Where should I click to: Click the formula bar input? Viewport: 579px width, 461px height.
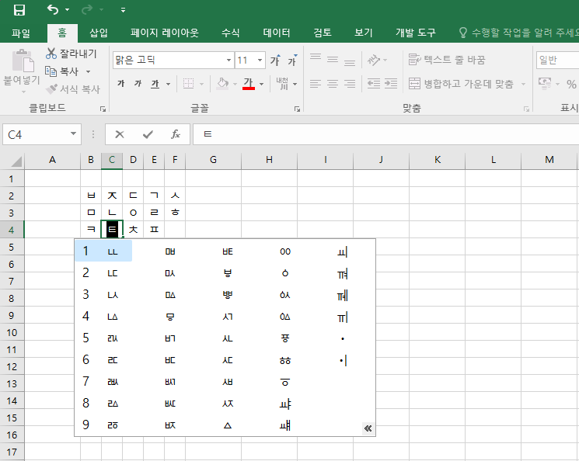(386, 134)
